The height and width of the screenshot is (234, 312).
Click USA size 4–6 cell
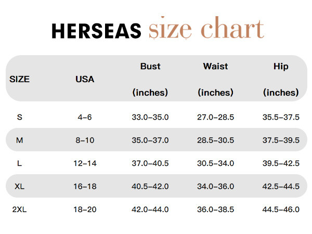pos(85,117)
